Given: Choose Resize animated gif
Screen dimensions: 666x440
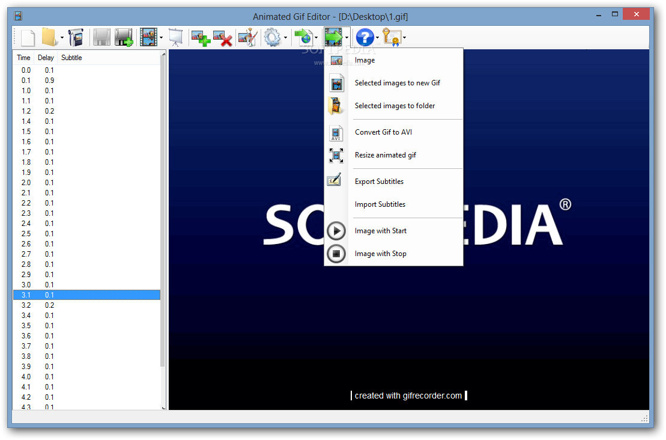Looking at the screenshot, I should click(x=394, y=155).
